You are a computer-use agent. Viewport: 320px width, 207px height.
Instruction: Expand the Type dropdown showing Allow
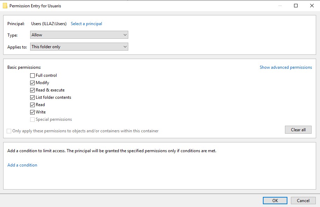[79, 35]
